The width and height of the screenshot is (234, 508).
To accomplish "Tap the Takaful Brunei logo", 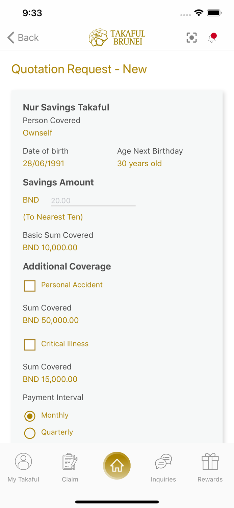I will tap(116, 37).
